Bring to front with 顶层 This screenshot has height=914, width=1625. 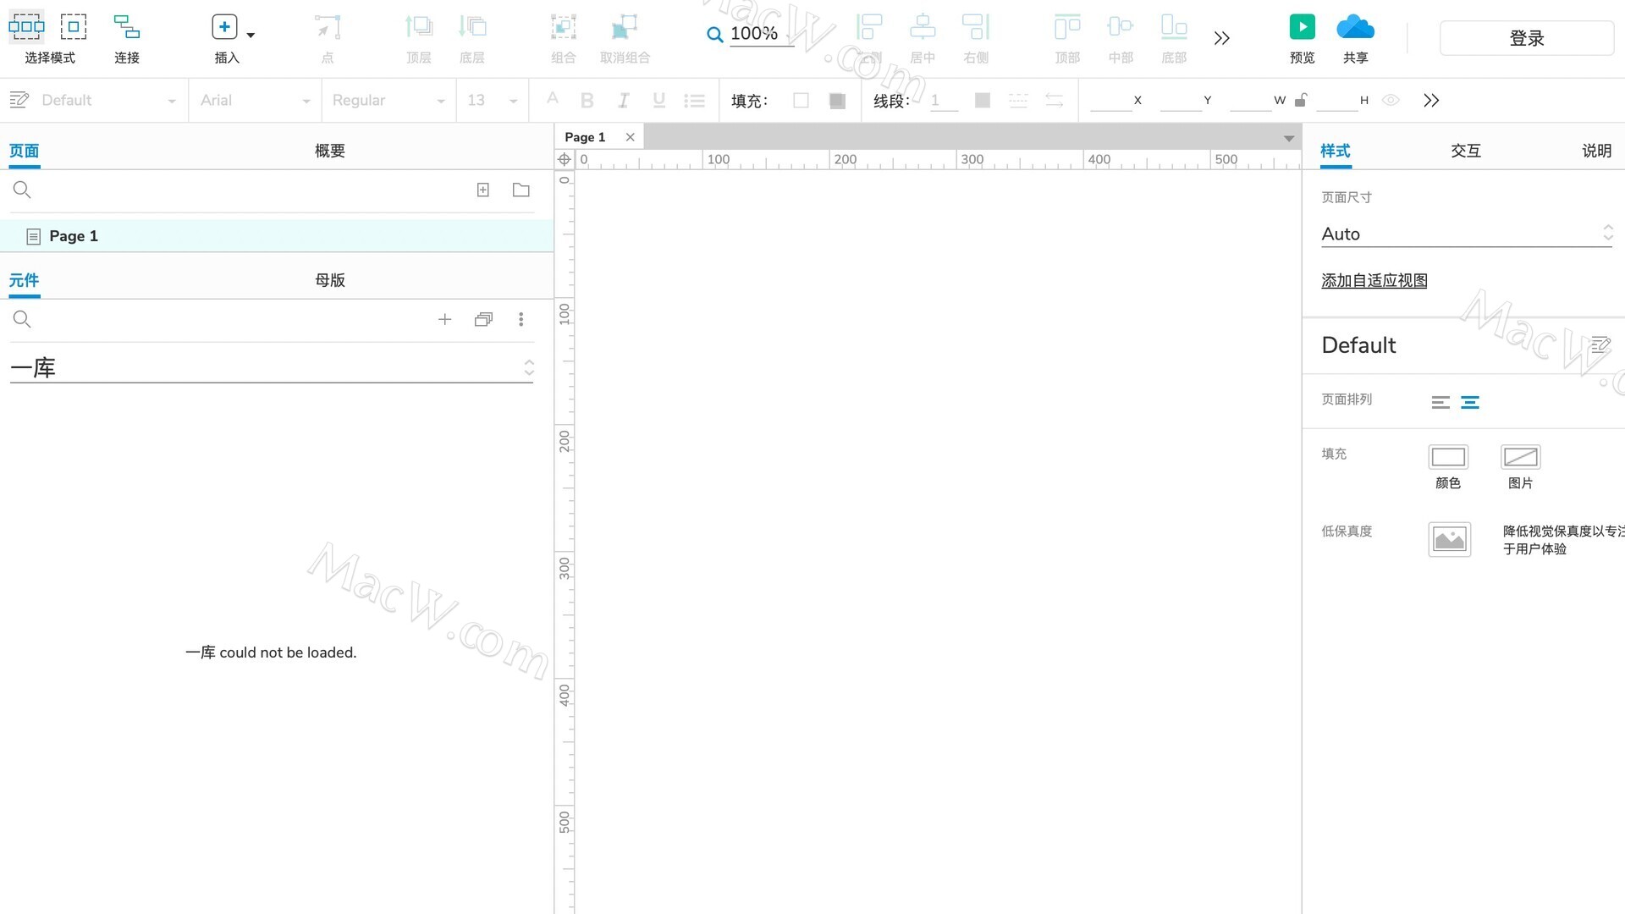(x=419, y=38)
